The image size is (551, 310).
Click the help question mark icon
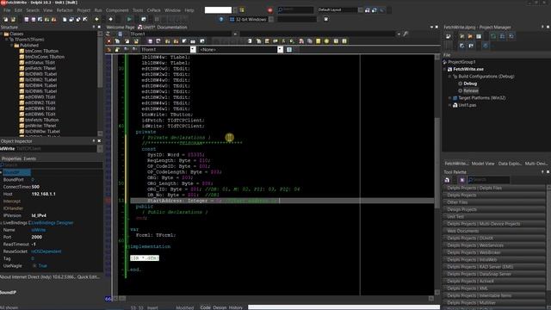[x=221, y=19]
